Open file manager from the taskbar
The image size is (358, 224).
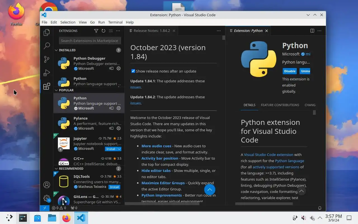pos(52,218)
